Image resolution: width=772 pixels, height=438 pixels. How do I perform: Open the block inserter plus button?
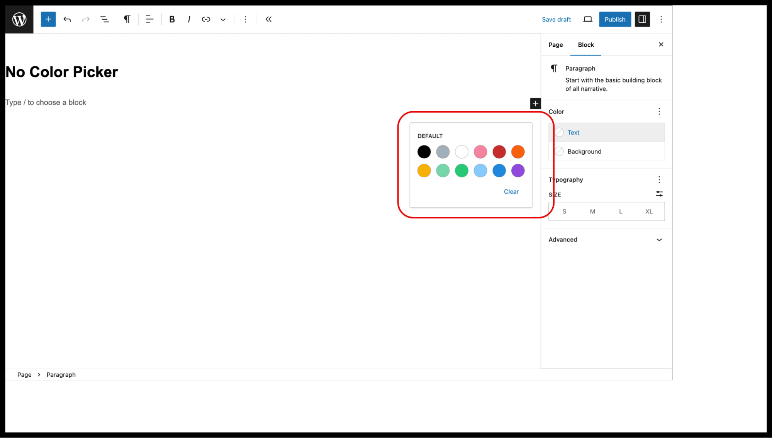pos(48,19)
